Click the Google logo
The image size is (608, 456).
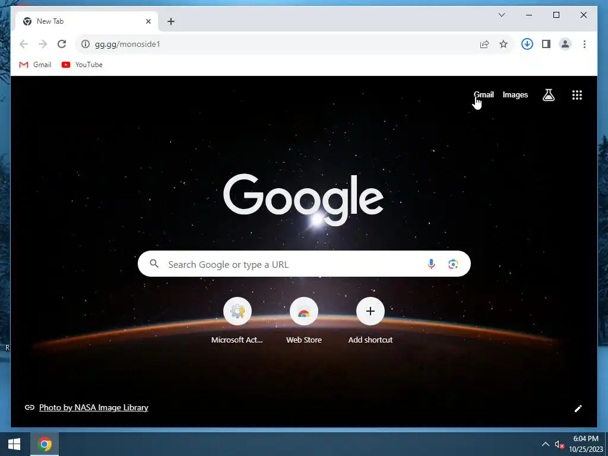point(303,199)
